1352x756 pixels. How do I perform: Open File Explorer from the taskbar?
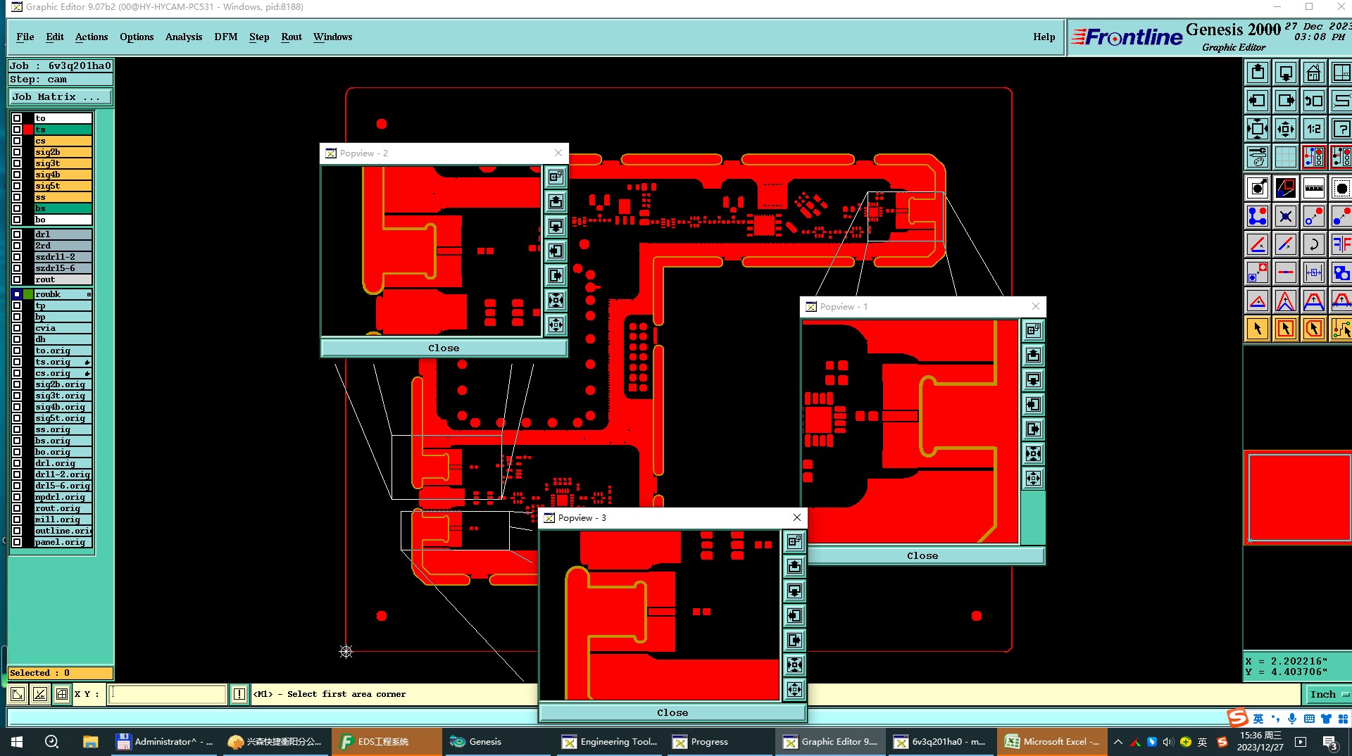90,741
